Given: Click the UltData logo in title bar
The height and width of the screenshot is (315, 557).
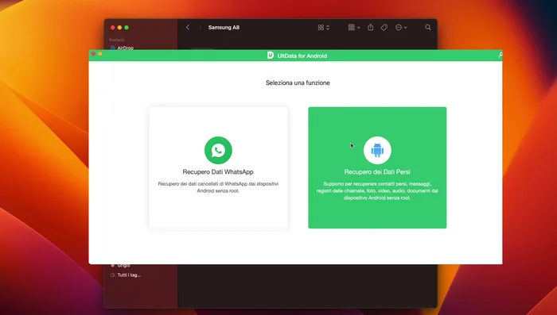Looking at the screenshot, I should (x=271, y=56).
